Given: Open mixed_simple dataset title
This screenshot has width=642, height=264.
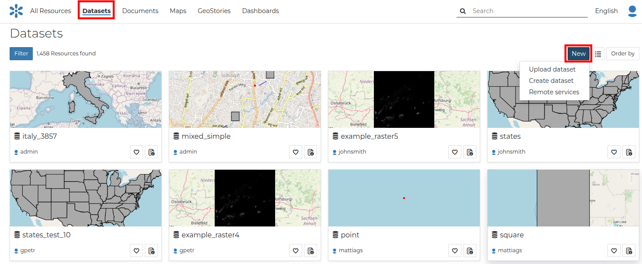Looking at the screenshot, I should pos(206,136).
